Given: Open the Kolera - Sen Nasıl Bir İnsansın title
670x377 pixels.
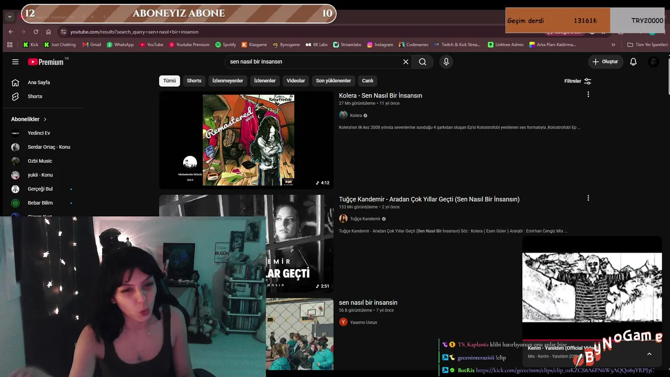Looking at the screenshot, I should click(381, 95).
